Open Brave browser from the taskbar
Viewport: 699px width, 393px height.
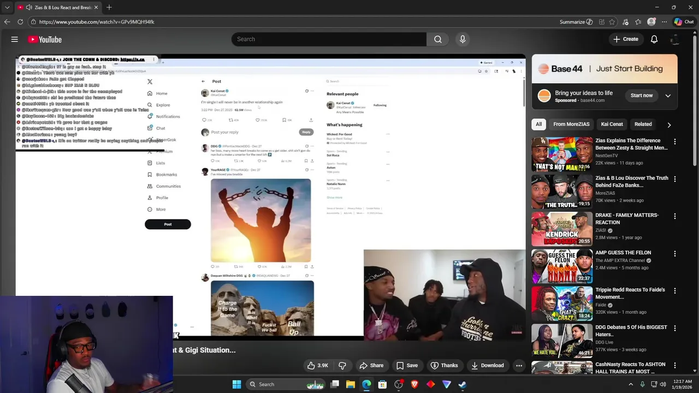click(414, 384)
